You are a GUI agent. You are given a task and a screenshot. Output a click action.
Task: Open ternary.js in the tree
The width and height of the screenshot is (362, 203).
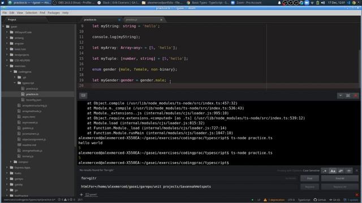point(28,156)
